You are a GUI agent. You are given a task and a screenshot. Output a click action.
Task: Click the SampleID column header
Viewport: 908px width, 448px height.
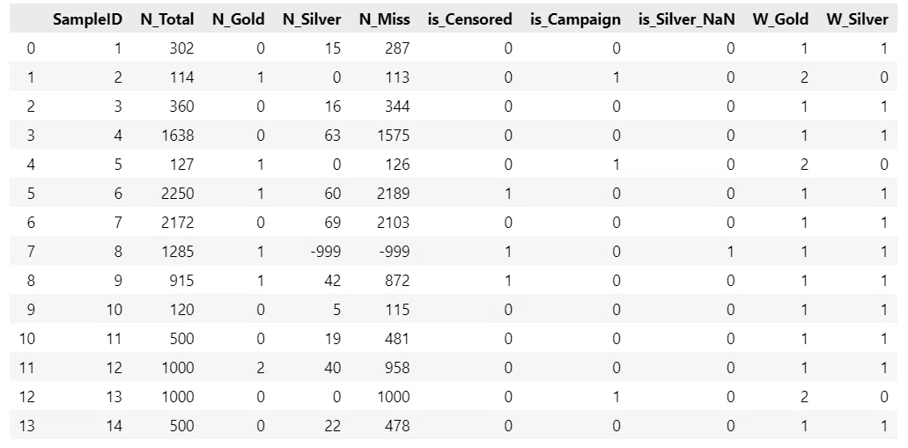(x=87, y=19)
